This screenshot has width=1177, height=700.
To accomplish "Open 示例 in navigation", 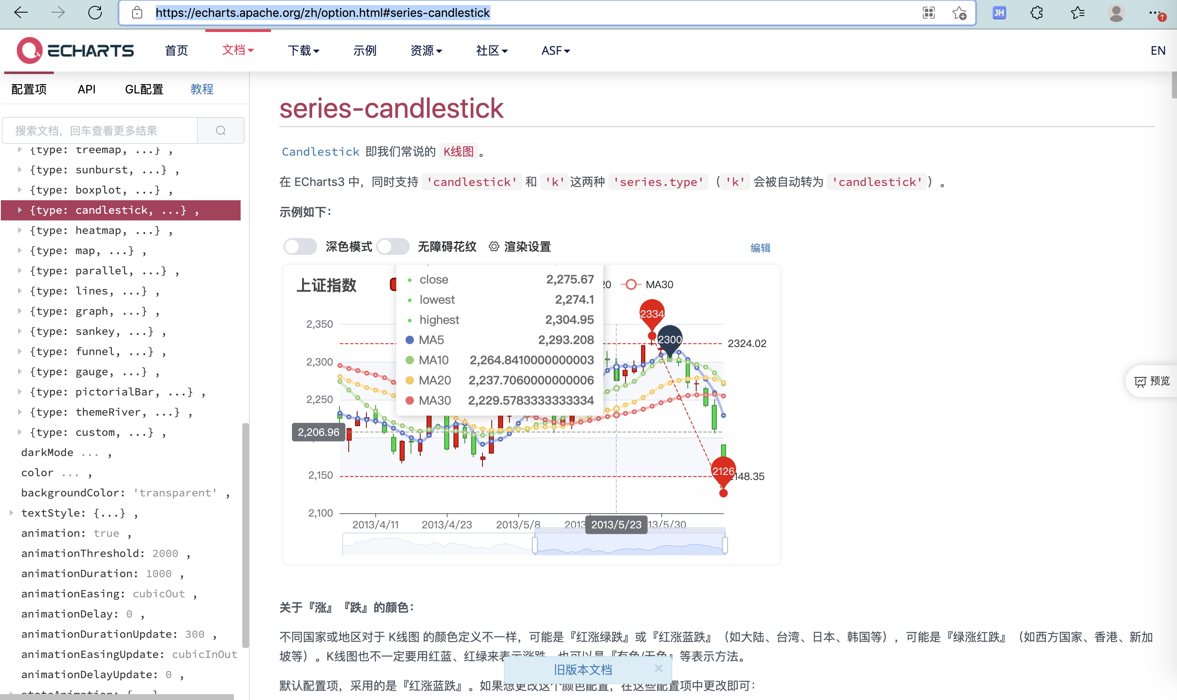I will click(365, 50).
